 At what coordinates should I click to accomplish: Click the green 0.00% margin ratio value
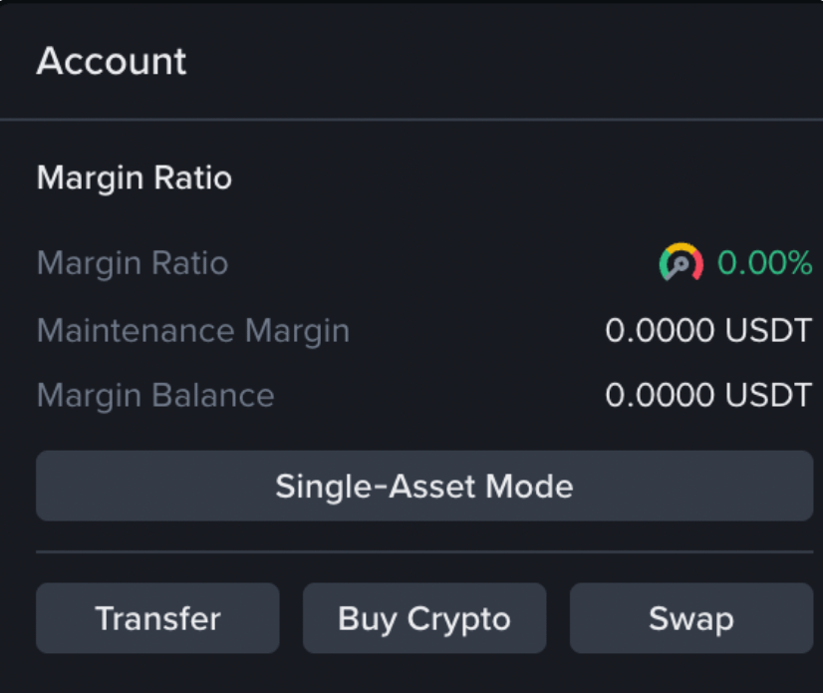(764, 263)
